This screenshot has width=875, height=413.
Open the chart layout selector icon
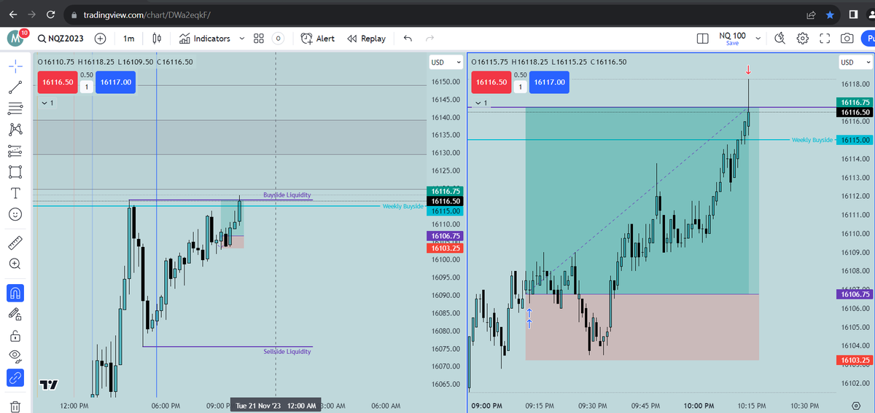click(703, 39)
